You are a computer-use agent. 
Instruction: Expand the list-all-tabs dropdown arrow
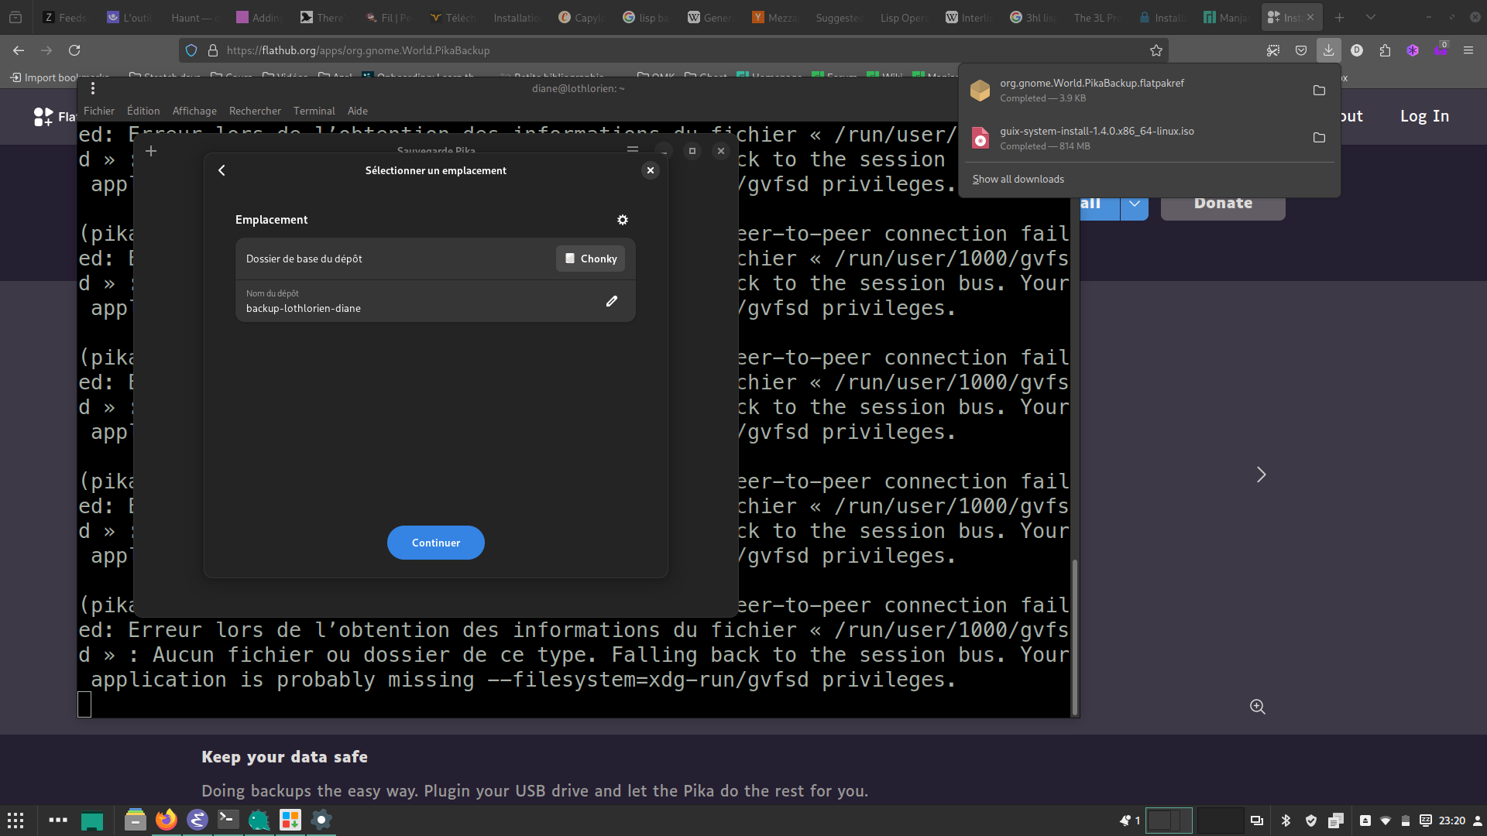pos(1371,17)
